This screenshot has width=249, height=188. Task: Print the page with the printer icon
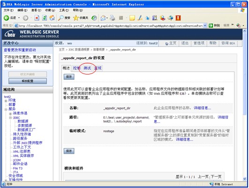(x=113, y=18)
